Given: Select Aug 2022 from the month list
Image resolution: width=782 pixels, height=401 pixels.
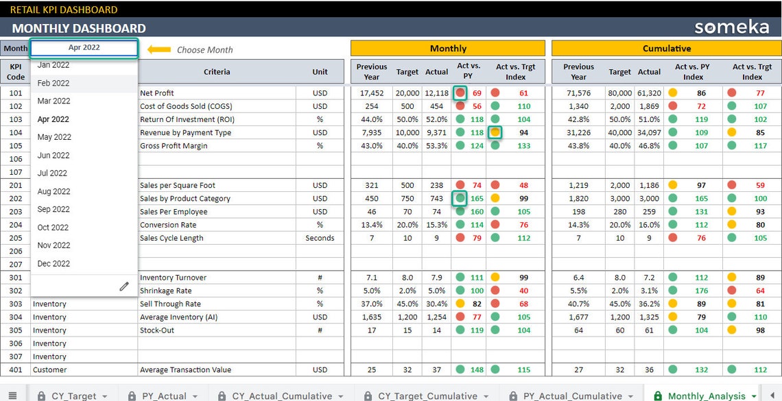Looking at the screenshot, I should click(53, 191).
